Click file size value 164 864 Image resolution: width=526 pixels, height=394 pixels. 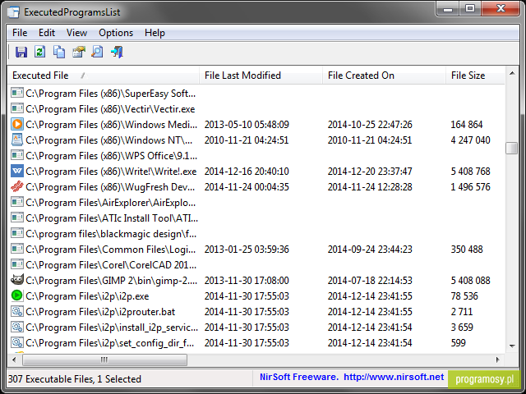click(x=467, y=125)
